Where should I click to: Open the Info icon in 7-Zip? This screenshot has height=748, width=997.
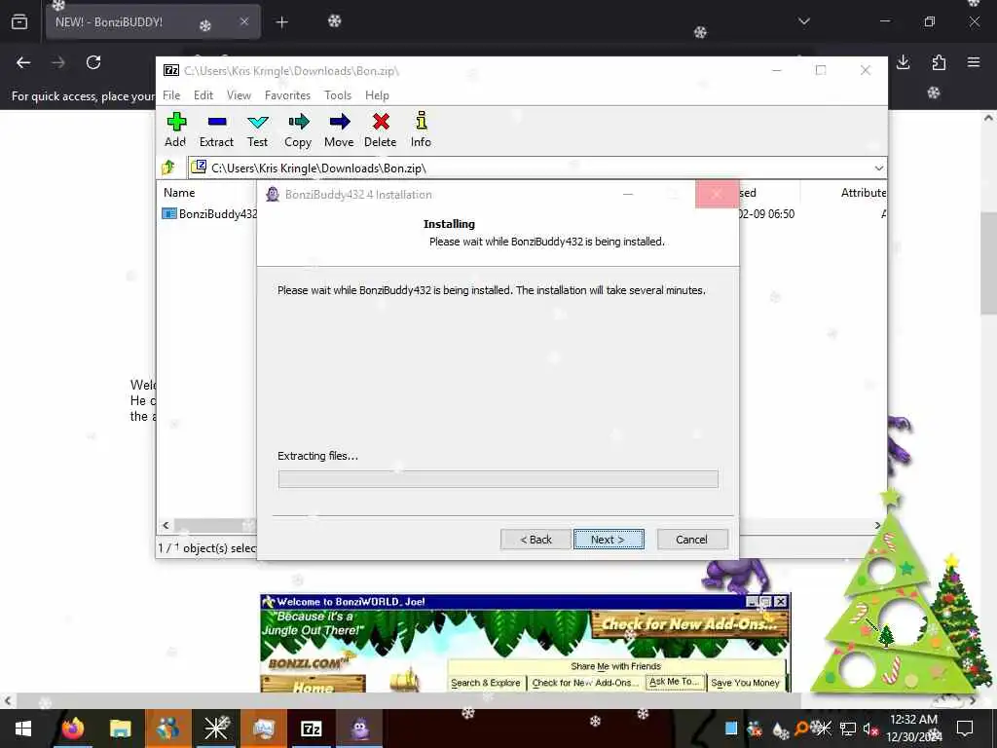click(x=421, y=131)
